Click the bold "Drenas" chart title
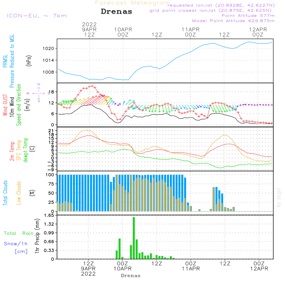 click(116, 11)
